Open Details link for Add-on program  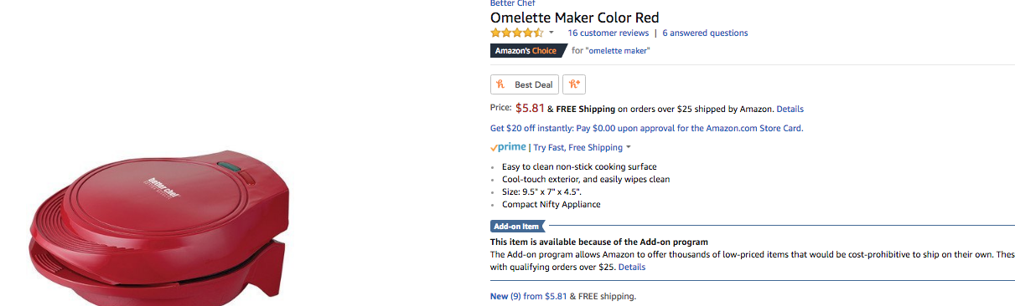[x=632, y=268]
